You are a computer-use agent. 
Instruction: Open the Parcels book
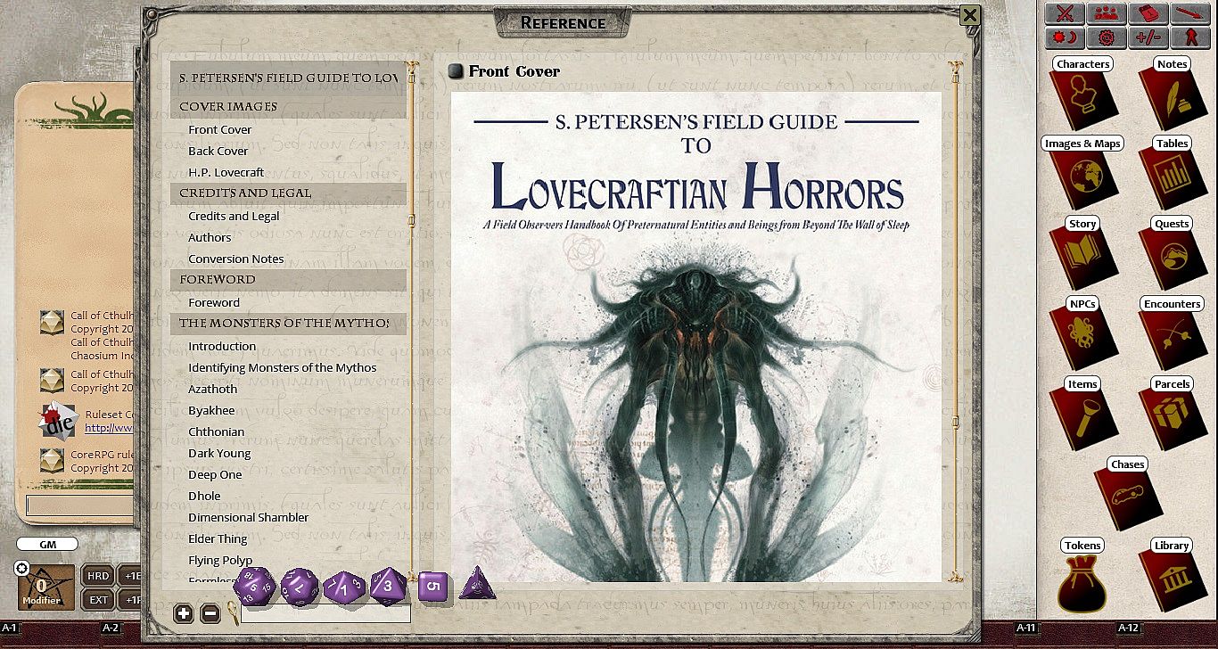[1172, 415]
